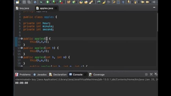The image size is (171, 96).
Task: Click the Open Task folder icon
Action: 86,2
